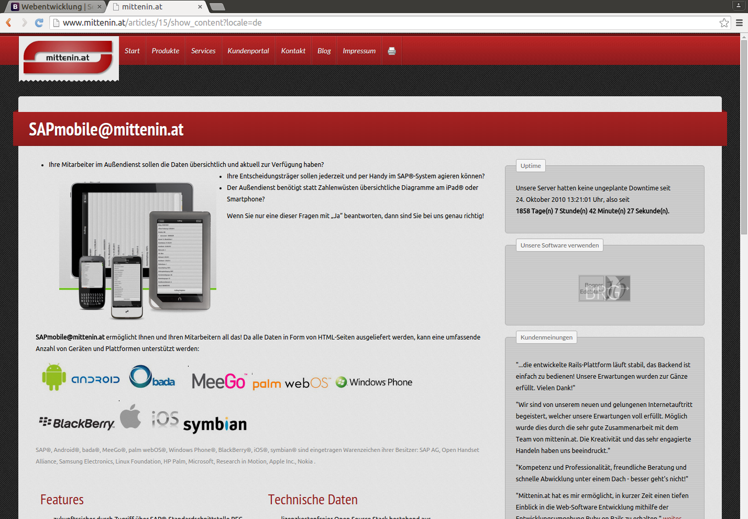This screenshot has height=519, width=748.
Task: Click the Windows Phone logo
Action: coord(374,382)
